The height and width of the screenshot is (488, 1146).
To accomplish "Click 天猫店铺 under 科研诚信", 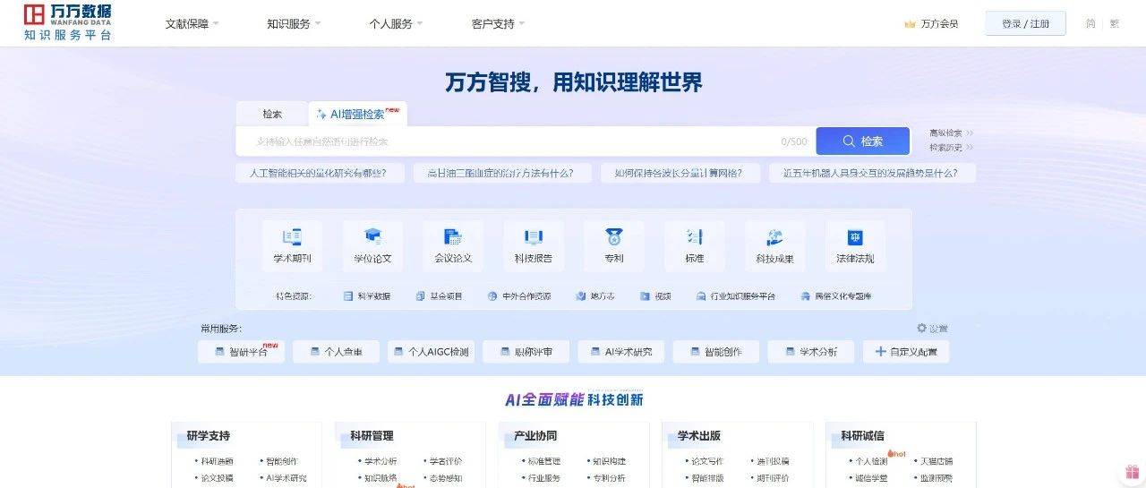I will point(936,461).
